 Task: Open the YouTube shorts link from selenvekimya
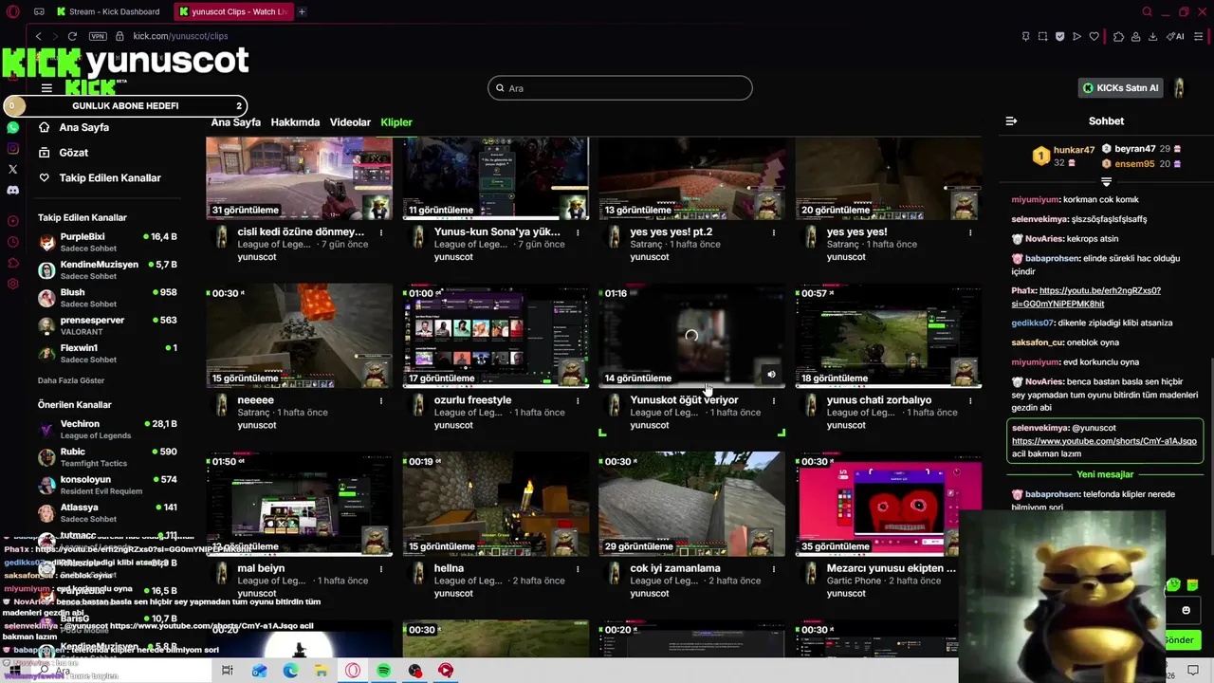pyautogui.click(x=1104, y=441)
